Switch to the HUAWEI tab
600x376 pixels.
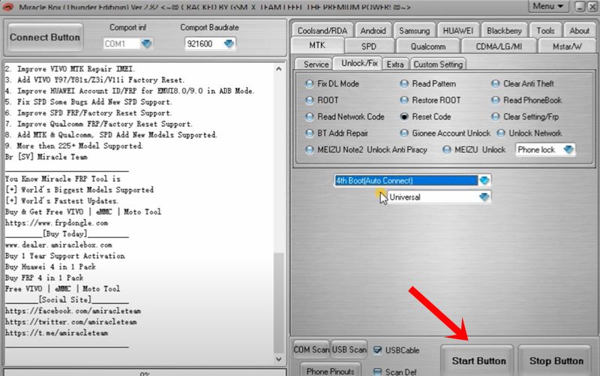tap(458, 31)
